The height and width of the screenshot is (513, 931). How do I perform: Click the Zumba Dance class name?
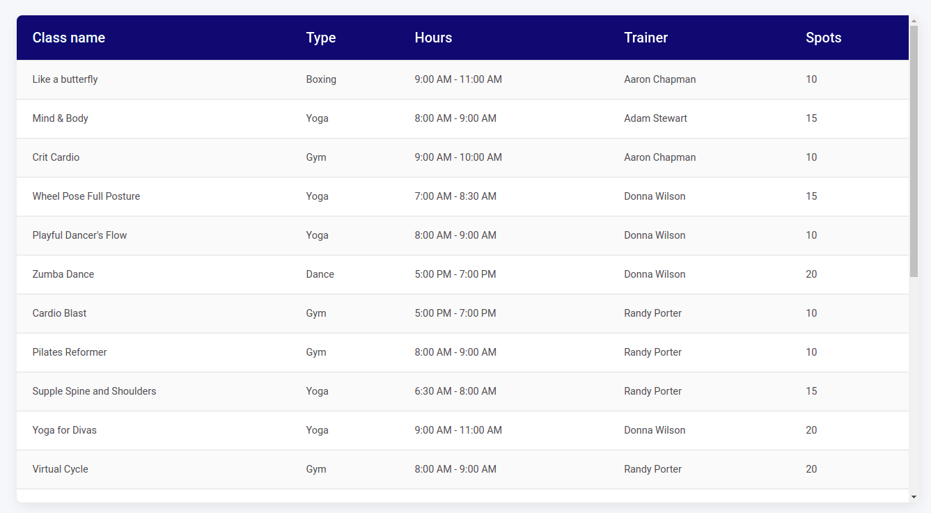(63, 274)
